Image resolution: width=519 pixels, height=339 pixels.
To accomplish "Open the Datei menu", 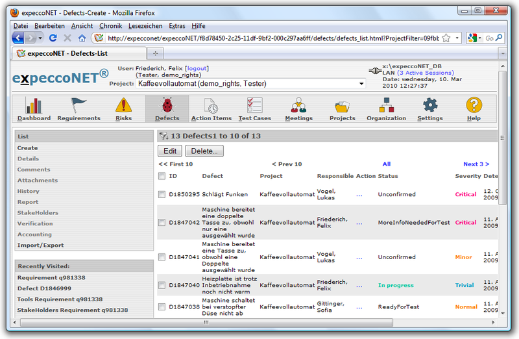I will pyautogui.click(x=21, y=26).
